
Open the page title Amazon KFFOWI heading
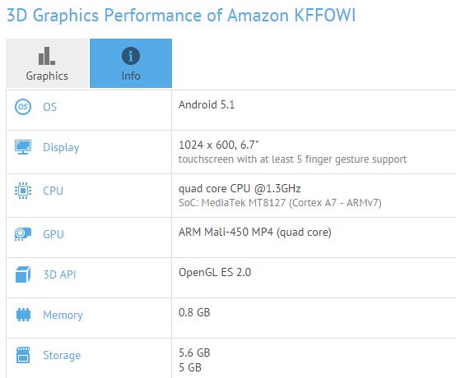click(x=181, y=15)
